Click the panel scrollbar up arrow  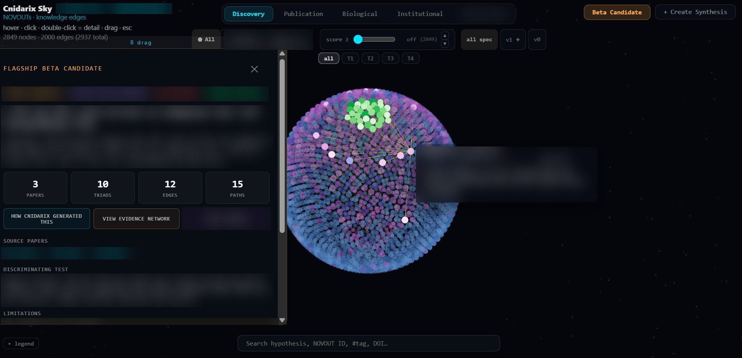point(282,53)
